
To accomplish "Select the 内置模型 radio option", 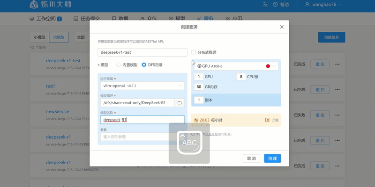I will point(119,65).
